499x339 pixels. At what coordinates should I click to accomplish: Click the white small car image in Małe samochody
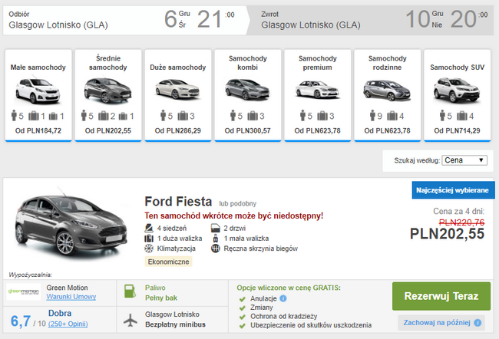(x=38, y=91)
